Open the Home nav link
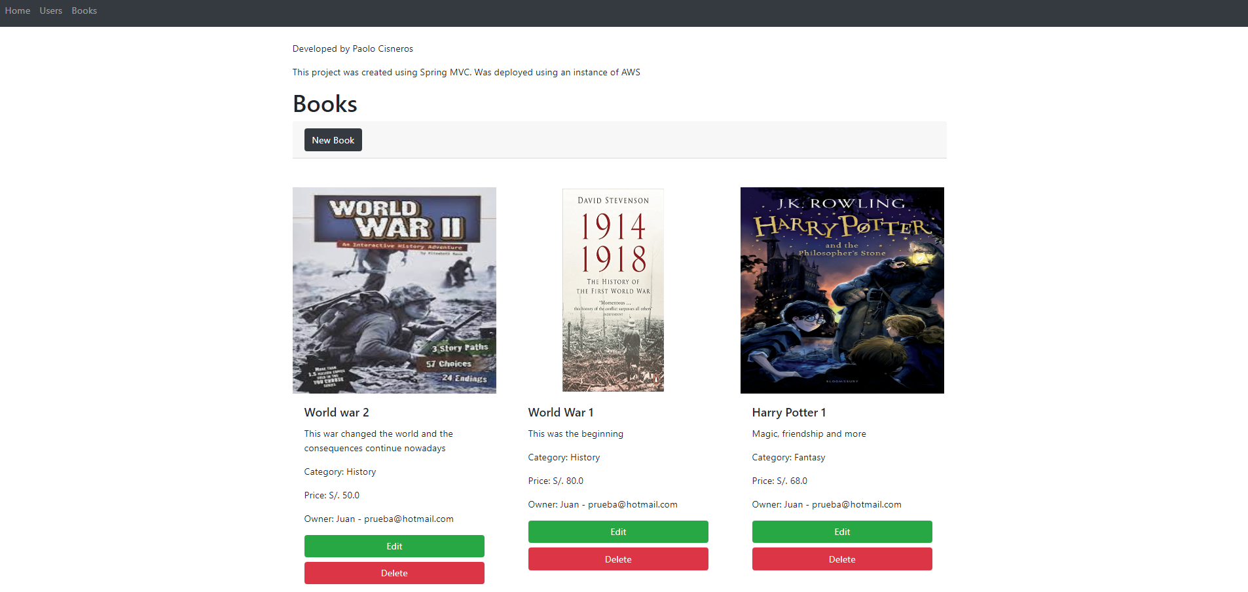 click(18, 11)
